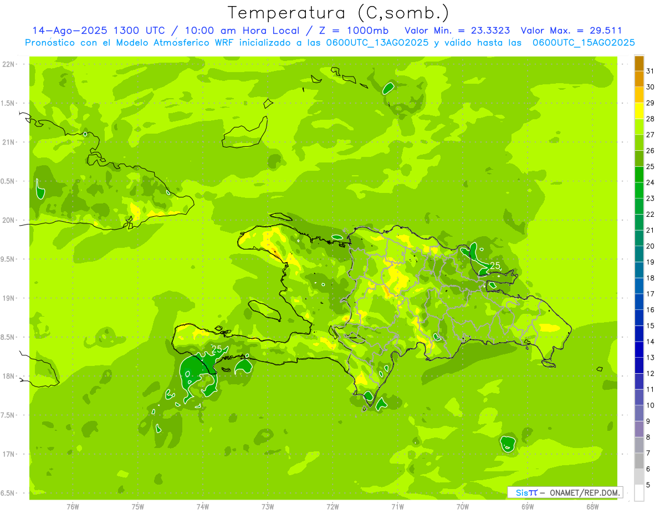The image size is (665, 514).
Task: Click the legend value 31
Action: point(651,71)
